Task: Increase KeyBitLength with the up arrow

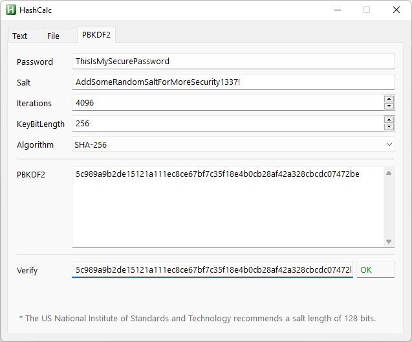Action: point(389,120)
